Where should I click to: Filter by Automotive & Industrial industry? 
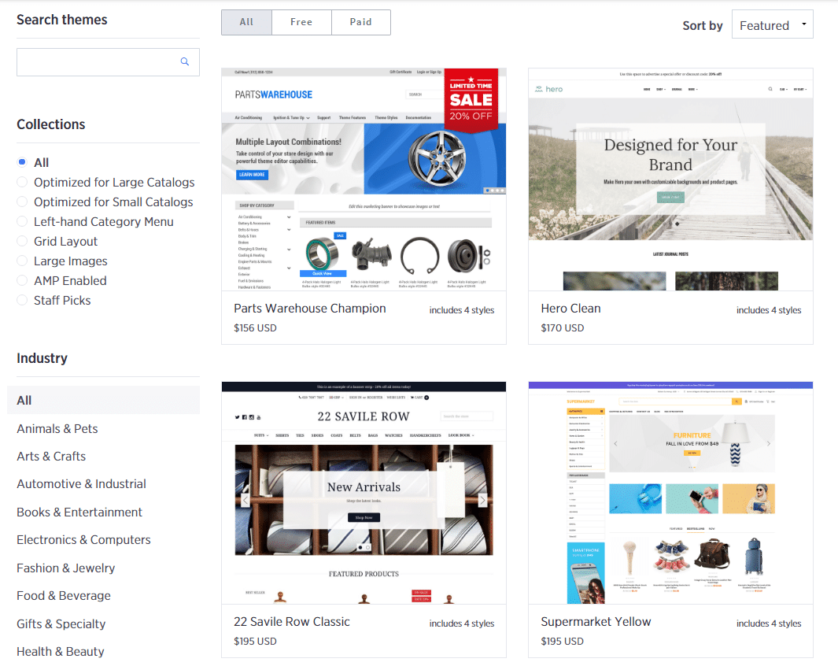[x=82, y=484]
